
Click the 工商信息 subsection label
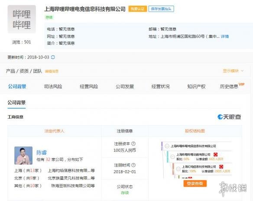[15, 117]
